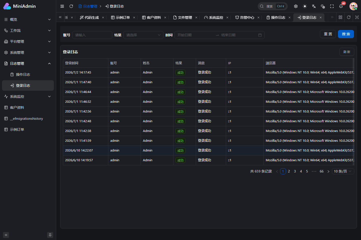The height and width of the screenshot is (240, 361).
Task: Click the 刷新 button above the table
Action: pyautogui.click(x=347, y=52)
